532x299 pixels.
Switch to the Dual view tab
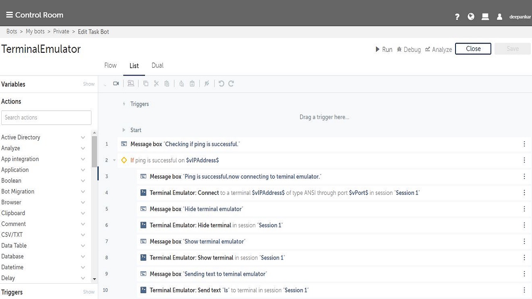(x=158, y=66)
